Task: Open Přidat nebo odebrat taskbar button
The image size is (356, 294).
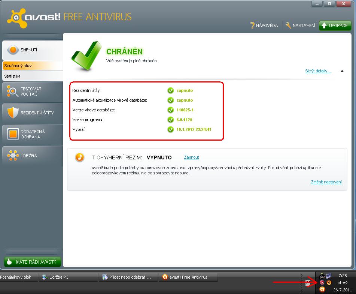Action: click(128, 277)
